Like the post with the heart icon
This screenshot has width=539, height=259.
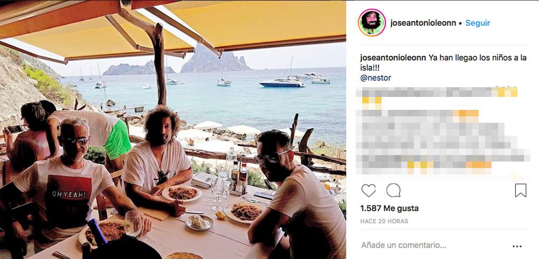(x=368, y=190)
